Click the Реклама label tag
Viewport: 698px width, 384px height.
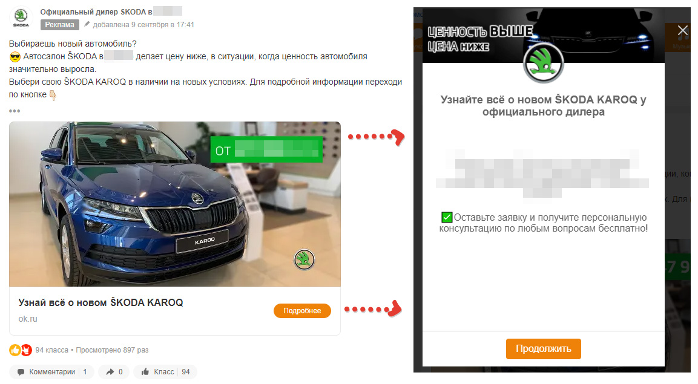60,24
